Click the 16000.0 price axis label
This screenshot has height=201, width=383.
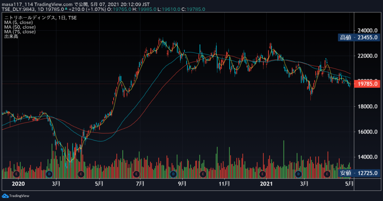tap(367, 132)
